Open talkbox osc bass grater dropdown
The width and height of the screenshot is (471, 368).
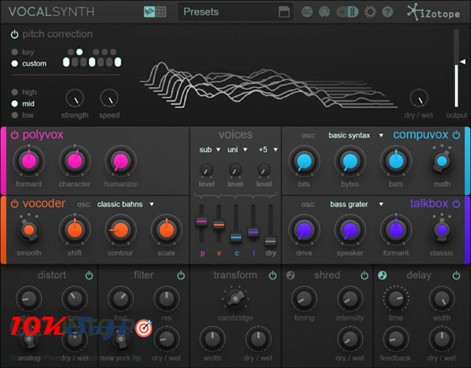pos(356,205)
